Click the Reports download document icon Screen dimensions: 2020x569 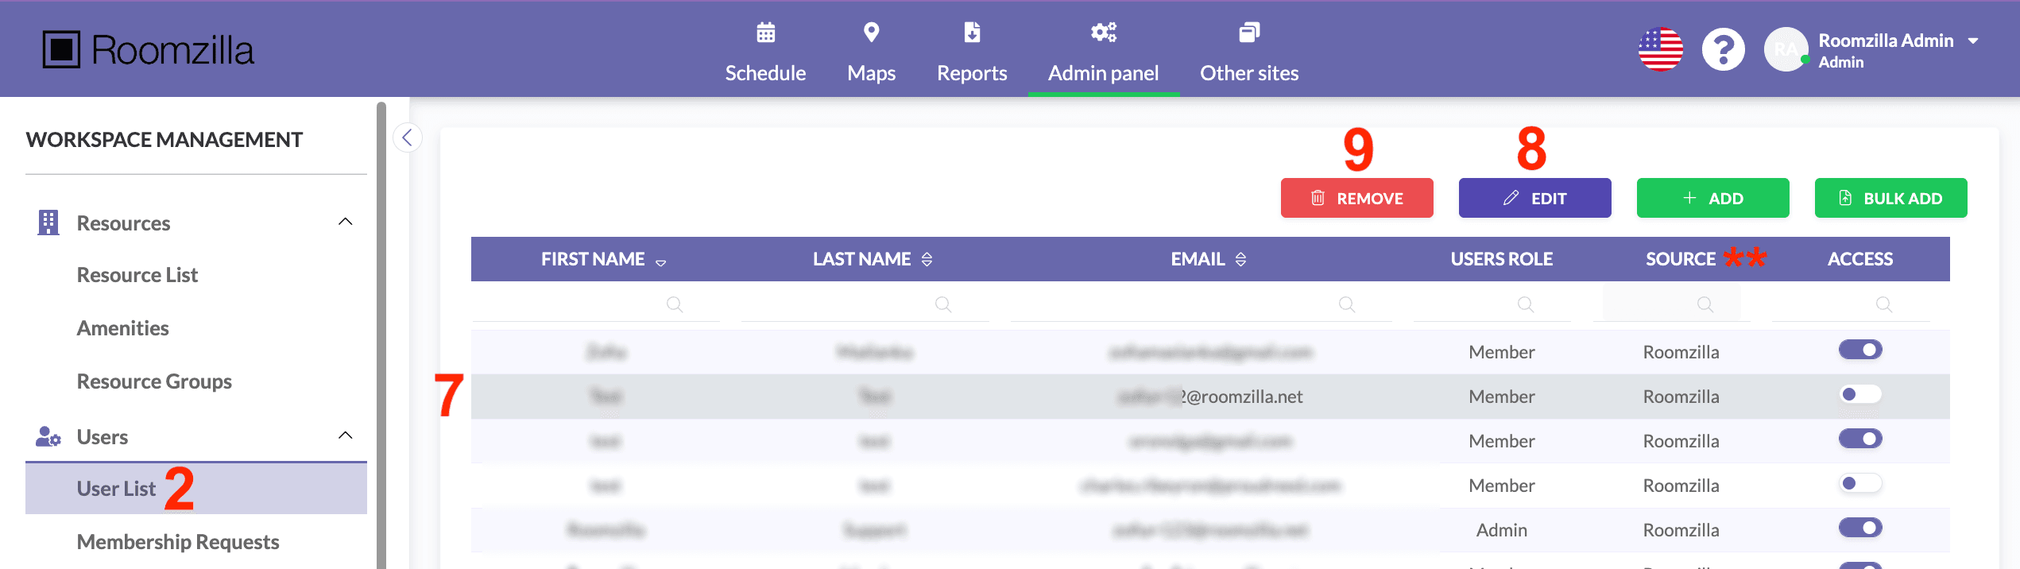click(x=971, y=33)
